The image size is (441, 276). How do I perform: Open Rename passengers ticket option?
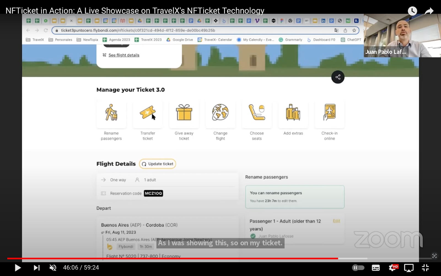click(x=111, y=115)
